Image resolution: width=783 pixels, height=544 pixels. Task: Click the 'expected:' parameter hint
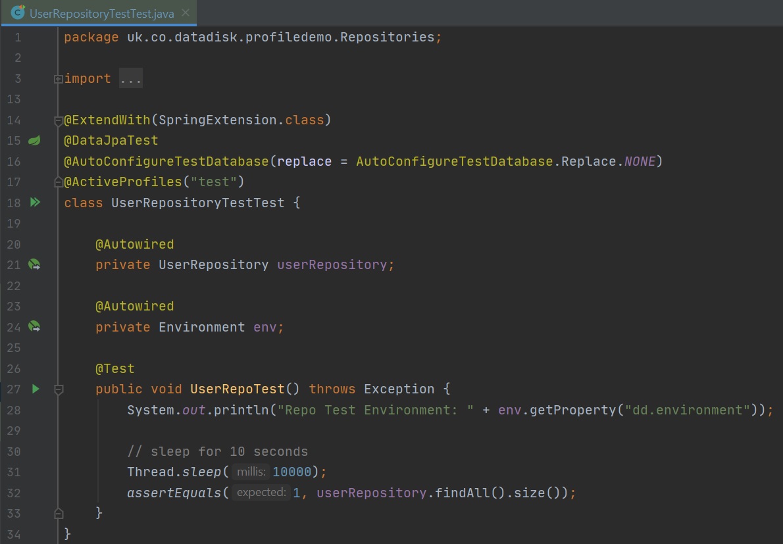[261, 493]
